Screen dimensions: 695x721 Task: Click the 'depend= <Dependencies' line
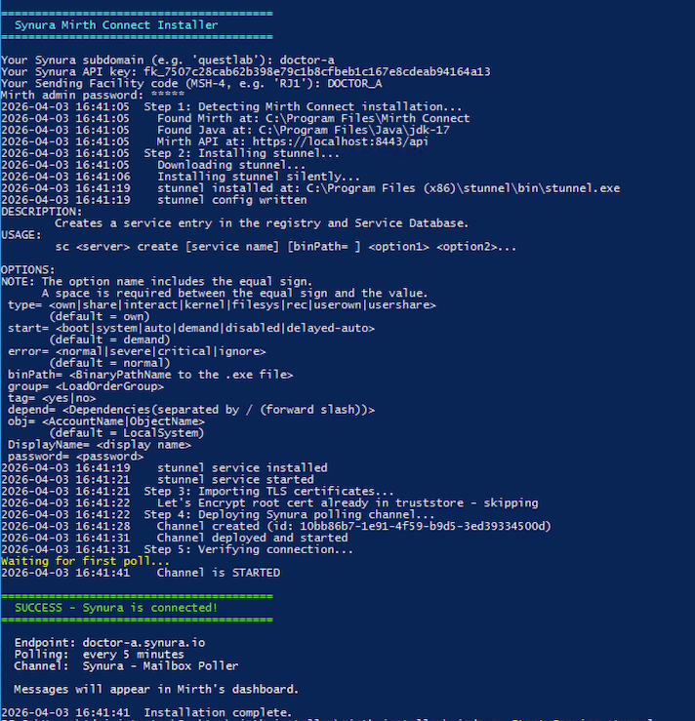click(x=191, y=410)
